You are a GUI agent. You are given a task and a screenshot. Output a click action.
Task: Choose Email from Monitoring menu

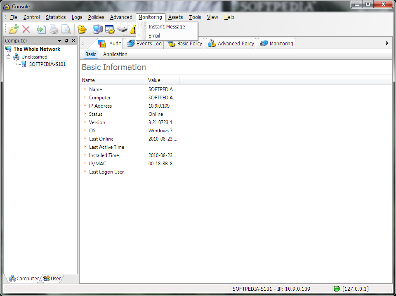167,35
